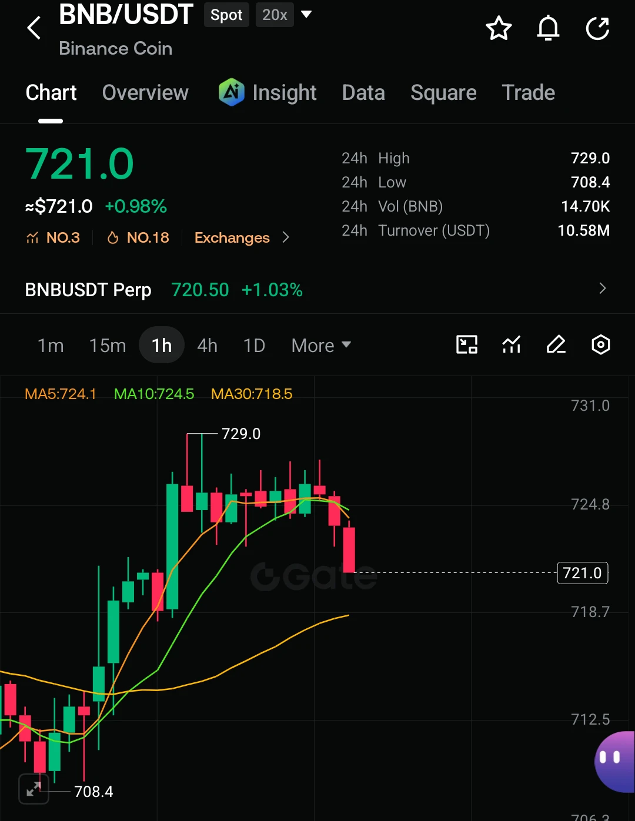
Task: Tap the 20x leverage badge
Action: [x=275, y=15]
